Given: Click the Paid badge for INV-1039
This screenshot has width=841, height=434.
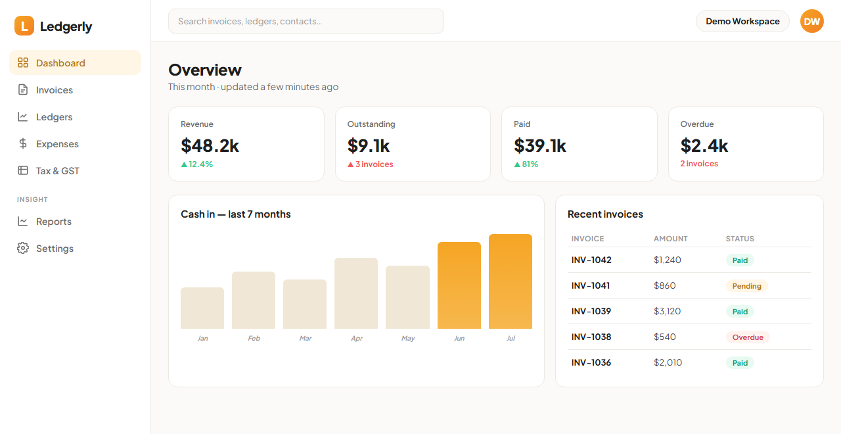Looking at the screenshot, I should tap(740, 312).
